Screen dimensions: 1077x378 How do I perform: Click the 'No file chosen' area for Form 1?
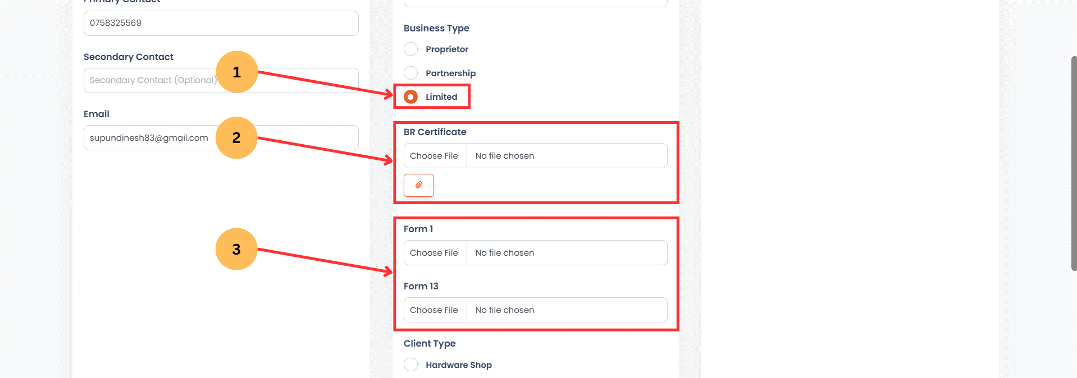coord(562,252)
